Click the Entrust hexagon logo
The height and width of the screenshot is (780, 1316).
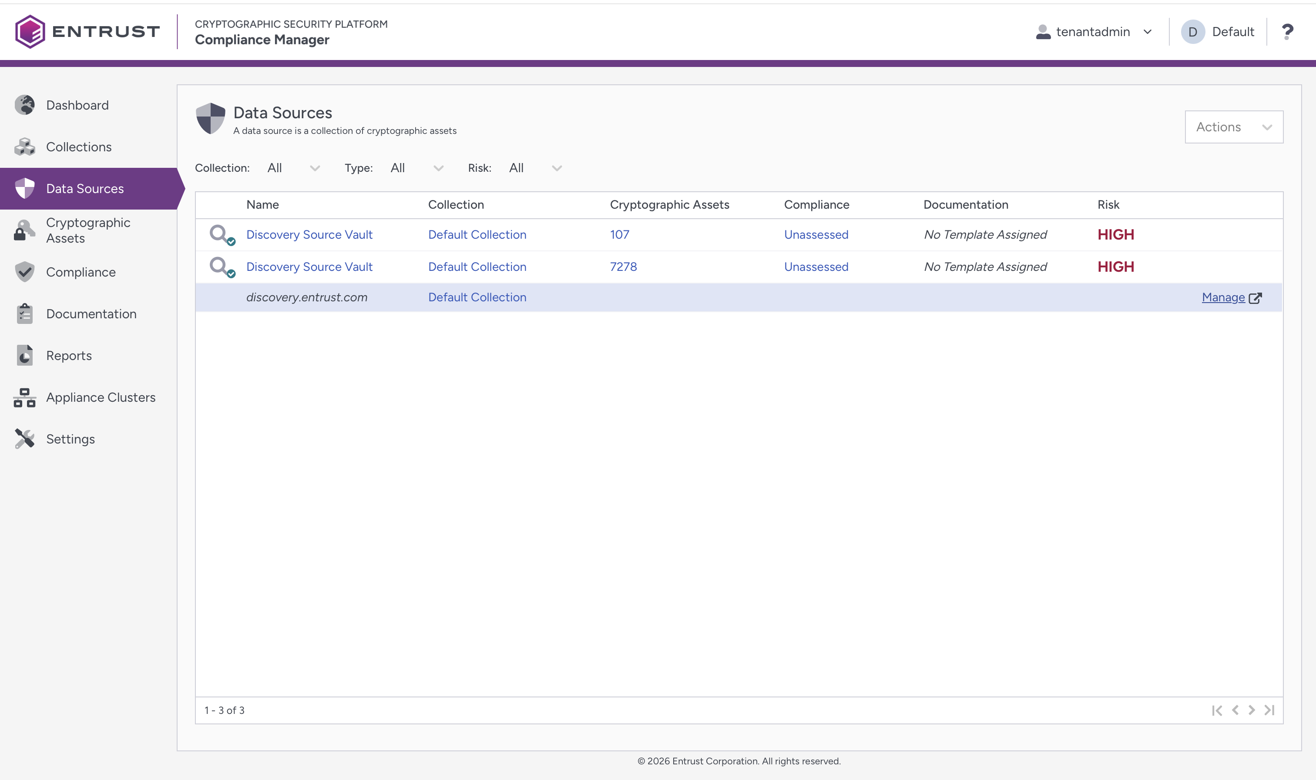coord(30,32)
